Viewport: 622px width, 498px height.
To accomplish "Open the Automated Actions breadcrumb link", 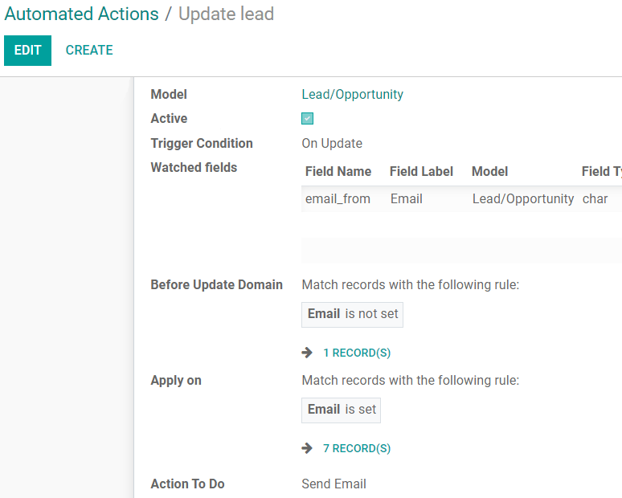I will pyautogui.click(x=81, y=14).
